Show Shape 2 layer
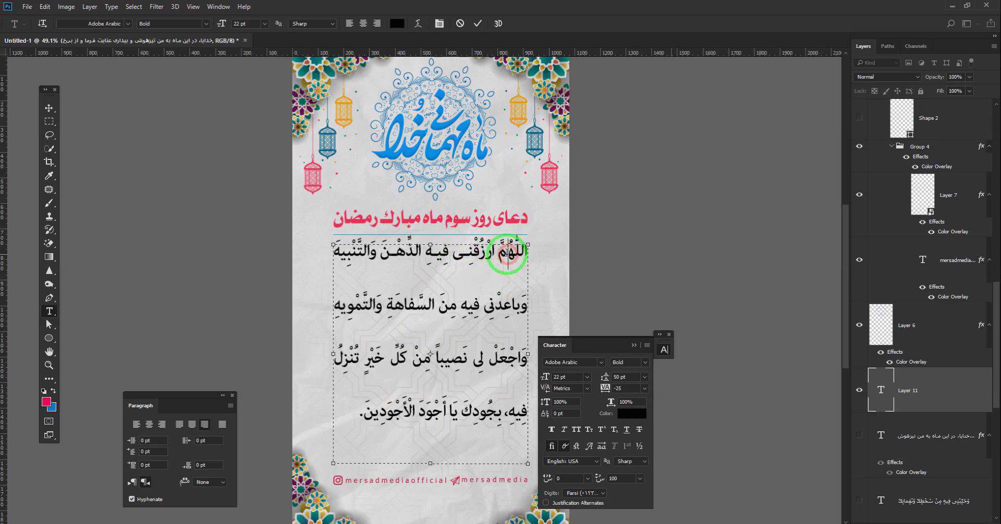The width and height of the screenshot is (1001, 524). 859,118
